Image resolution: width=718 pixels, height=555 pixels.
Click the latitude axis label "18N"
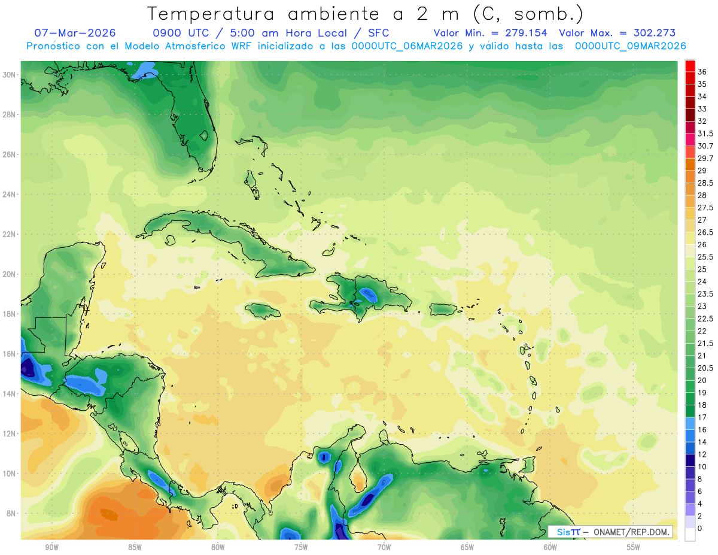(x=9, y=314)
